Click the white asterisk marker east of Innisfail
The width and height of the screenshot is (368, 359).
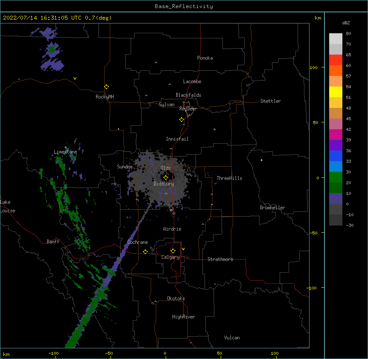click(214, 129)
